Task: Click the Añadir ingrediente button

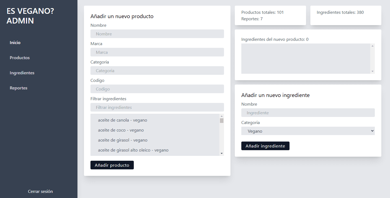Action: [x=265, y=146]
